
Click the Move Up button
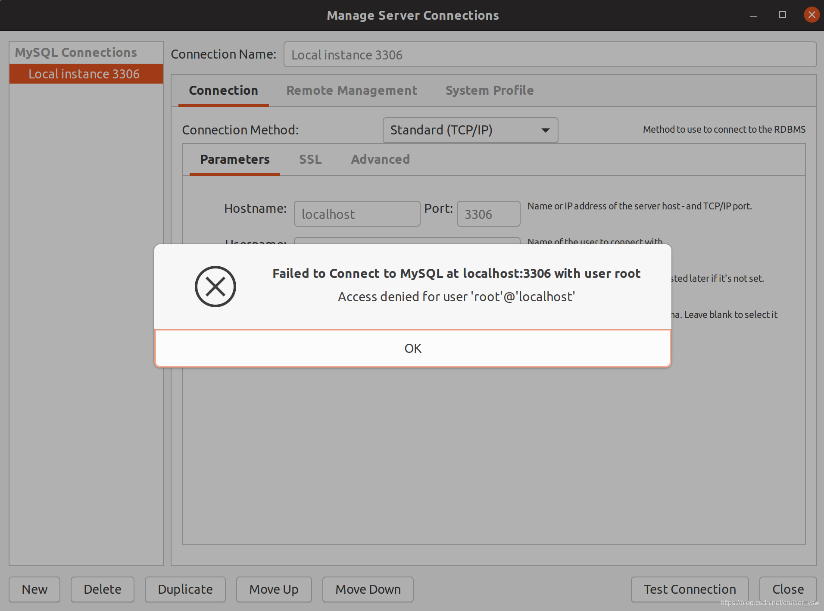pos(274,589)
